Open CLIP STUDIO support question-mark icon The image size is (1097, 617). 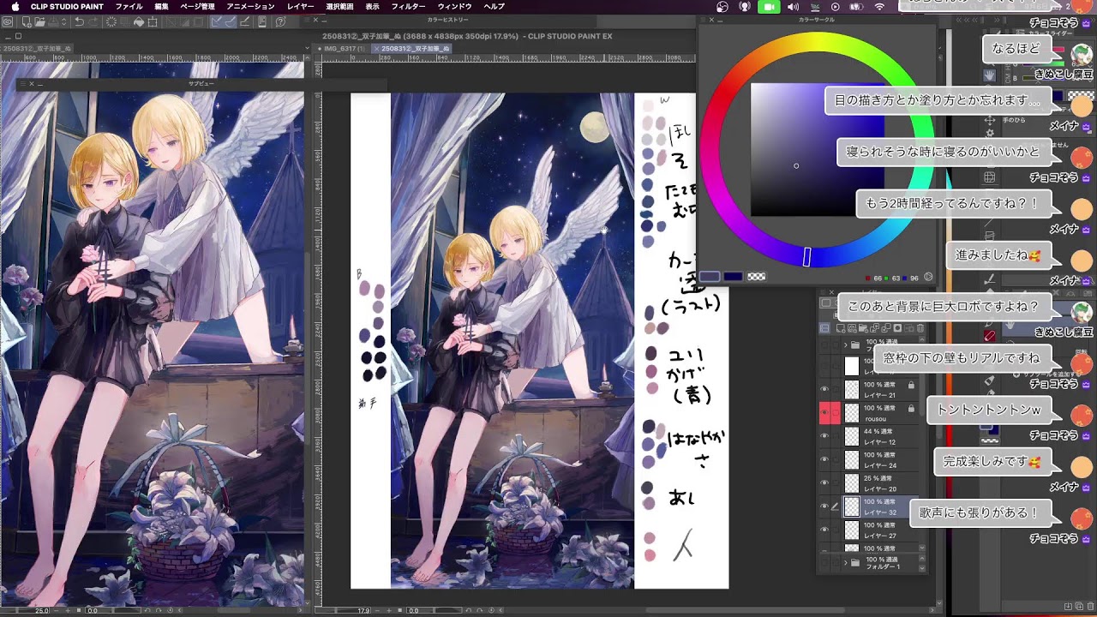[280, 21]
